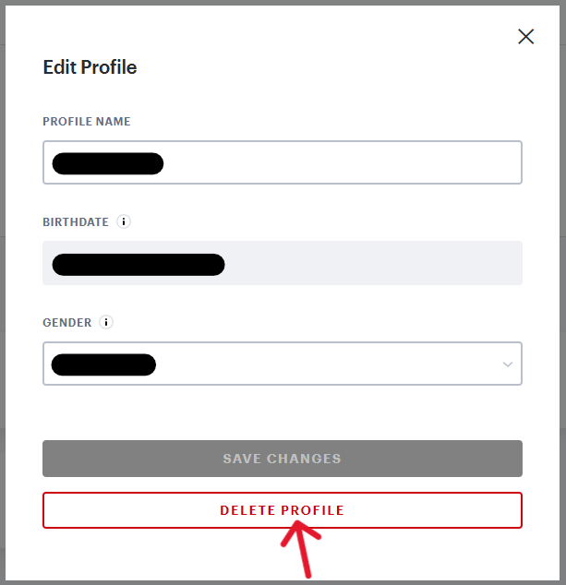Click the blank space right of the Edit Profile title
The width and height of the screenshot is (566, 585).
point(323,67)
